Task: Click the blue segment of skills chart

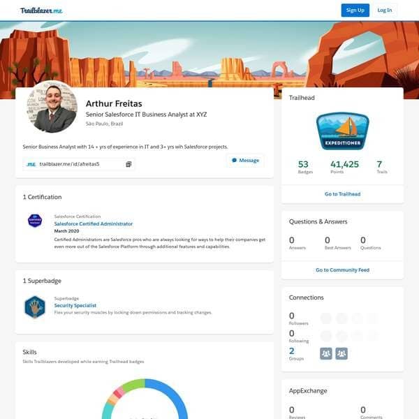Action: [176, 398]
